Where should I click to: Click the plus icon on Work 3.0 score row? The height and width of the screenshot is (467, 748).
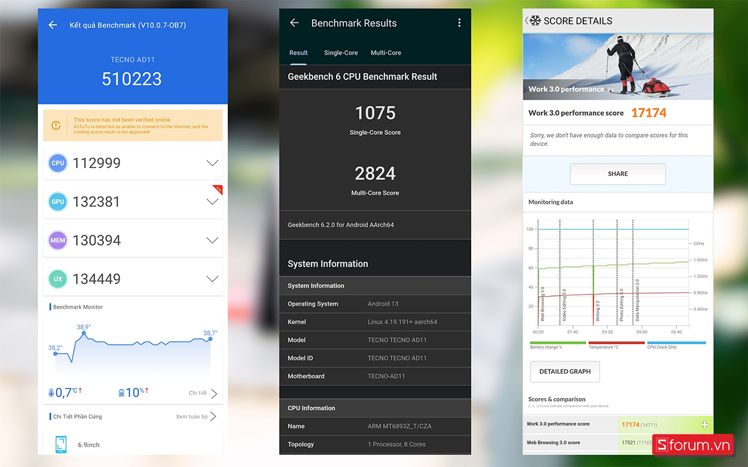pyautogui.click(x=705, y=425)
